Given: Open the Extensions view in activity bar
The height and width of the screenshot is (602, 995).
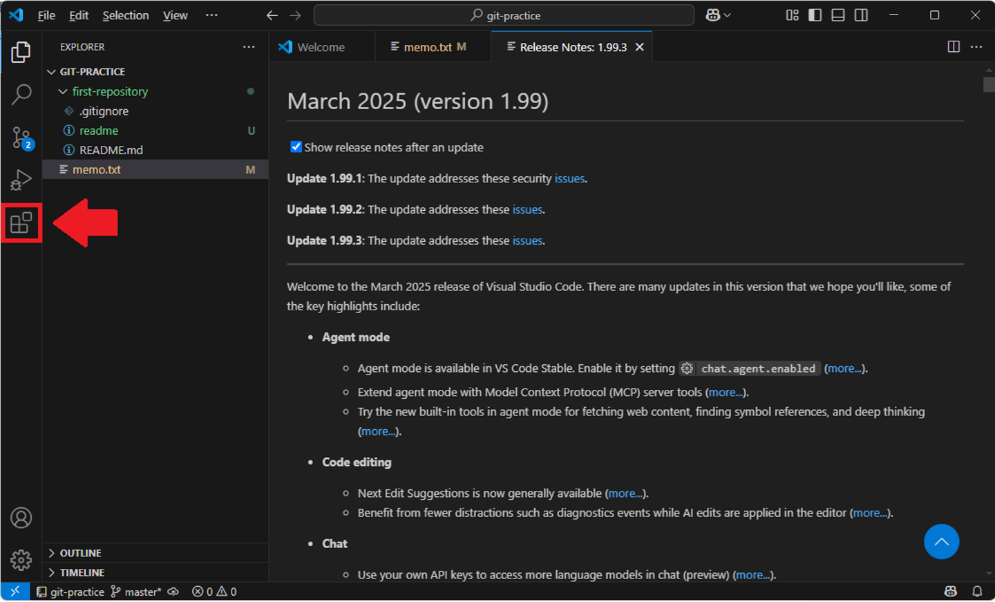Looking at the screenshot, I should [21, 223].
